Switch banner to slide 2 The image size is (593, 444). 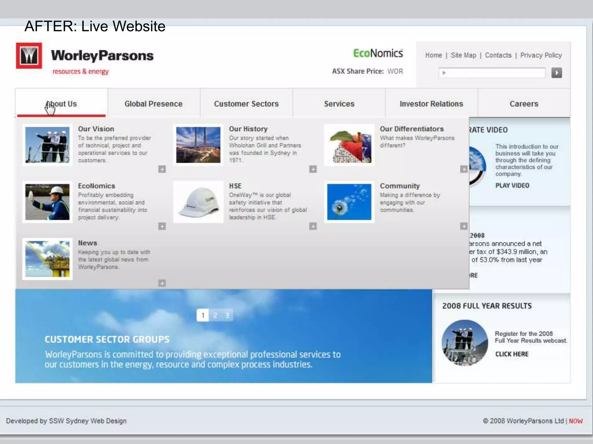215,315
